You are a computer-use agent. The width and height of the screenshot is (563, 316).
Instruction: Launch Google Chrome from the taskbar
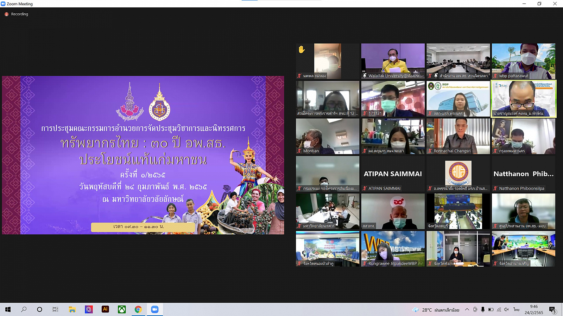(138, 309)
